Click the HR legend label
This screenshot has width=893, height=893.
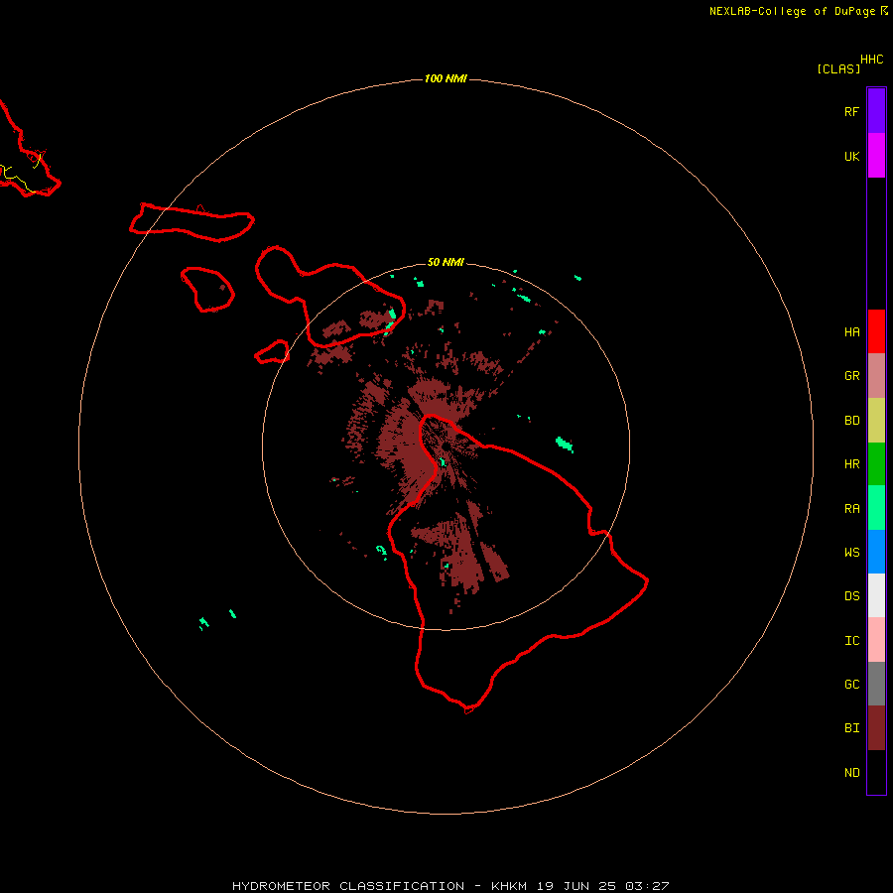coord(851,464)
